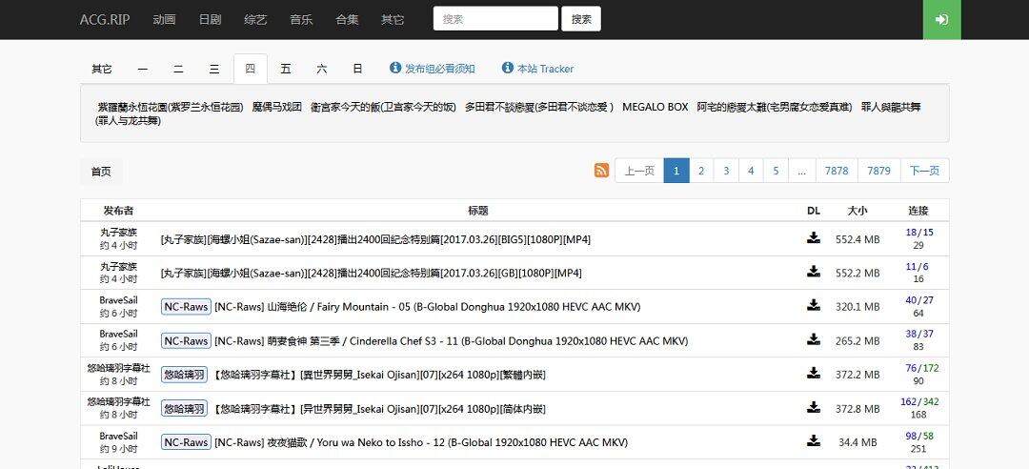The width and height of the screenshot is (1029, 469).
Task: Download Yoru wa Neko to Issho torrent
Action: [814, 441]
